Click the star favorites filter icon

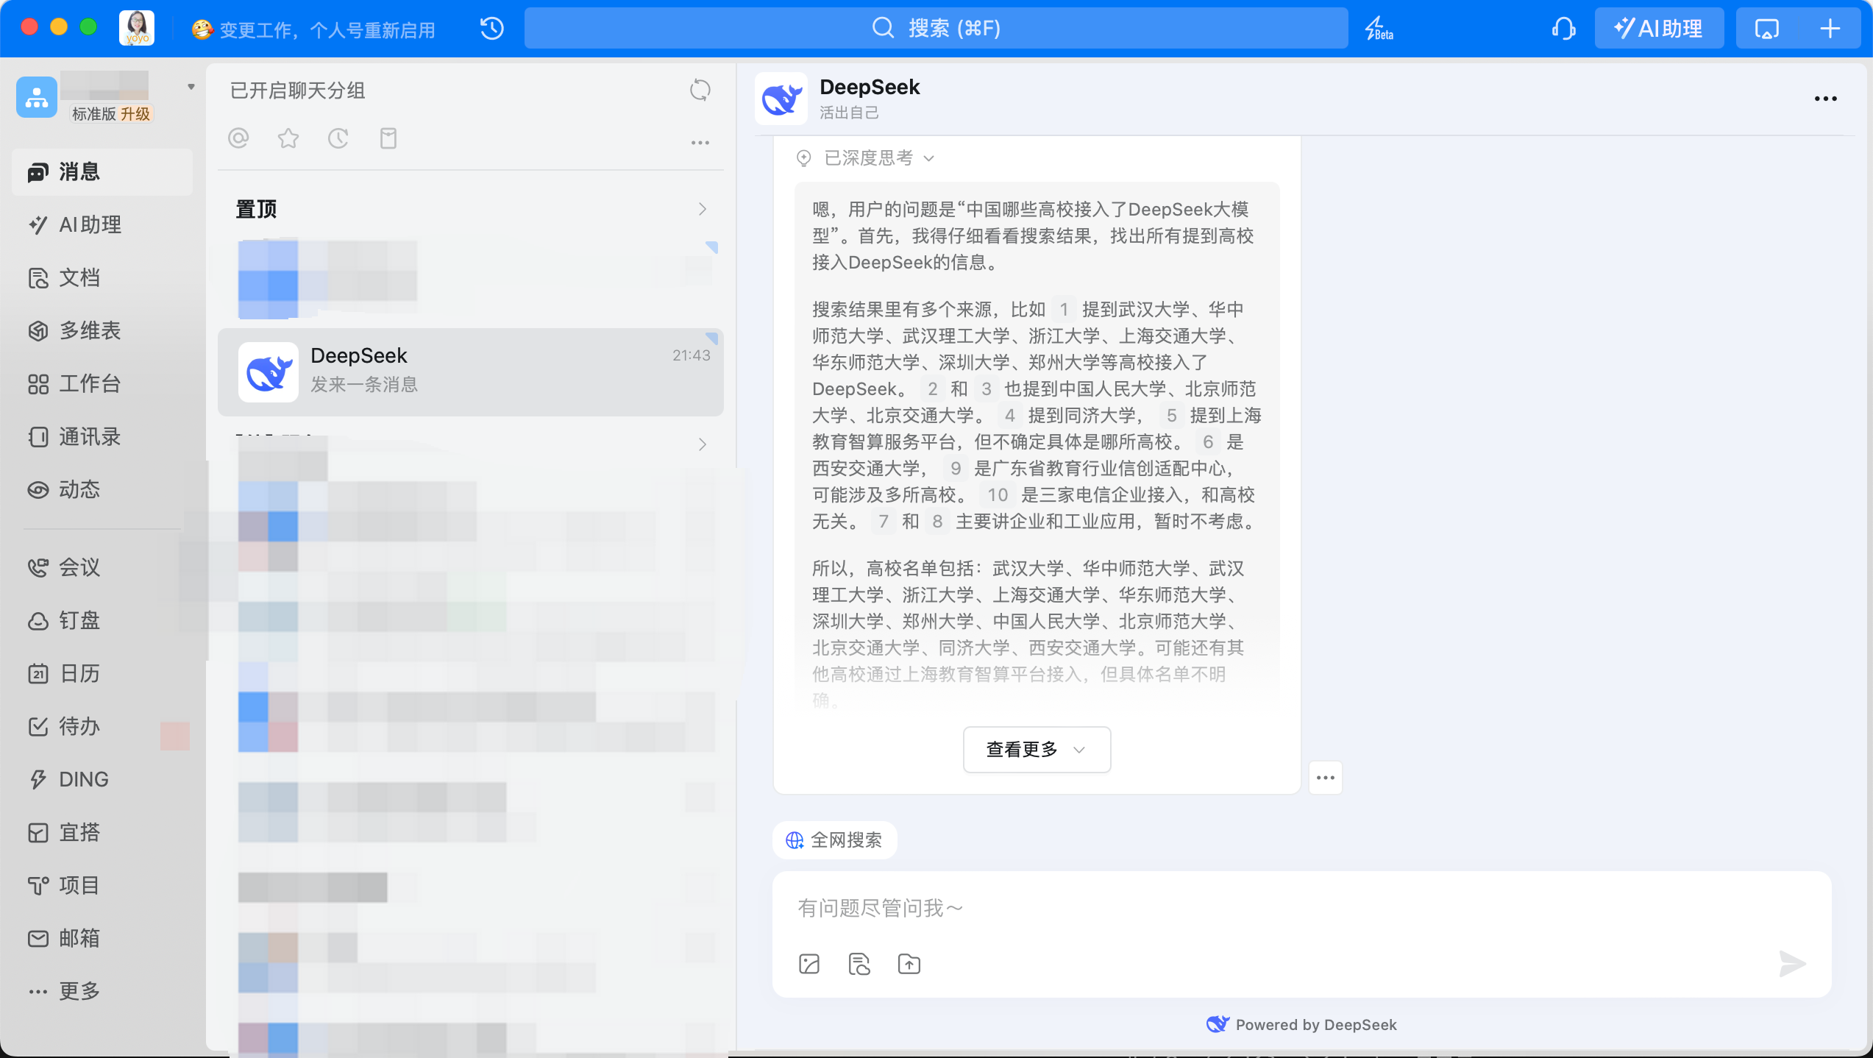pos(288,138)
